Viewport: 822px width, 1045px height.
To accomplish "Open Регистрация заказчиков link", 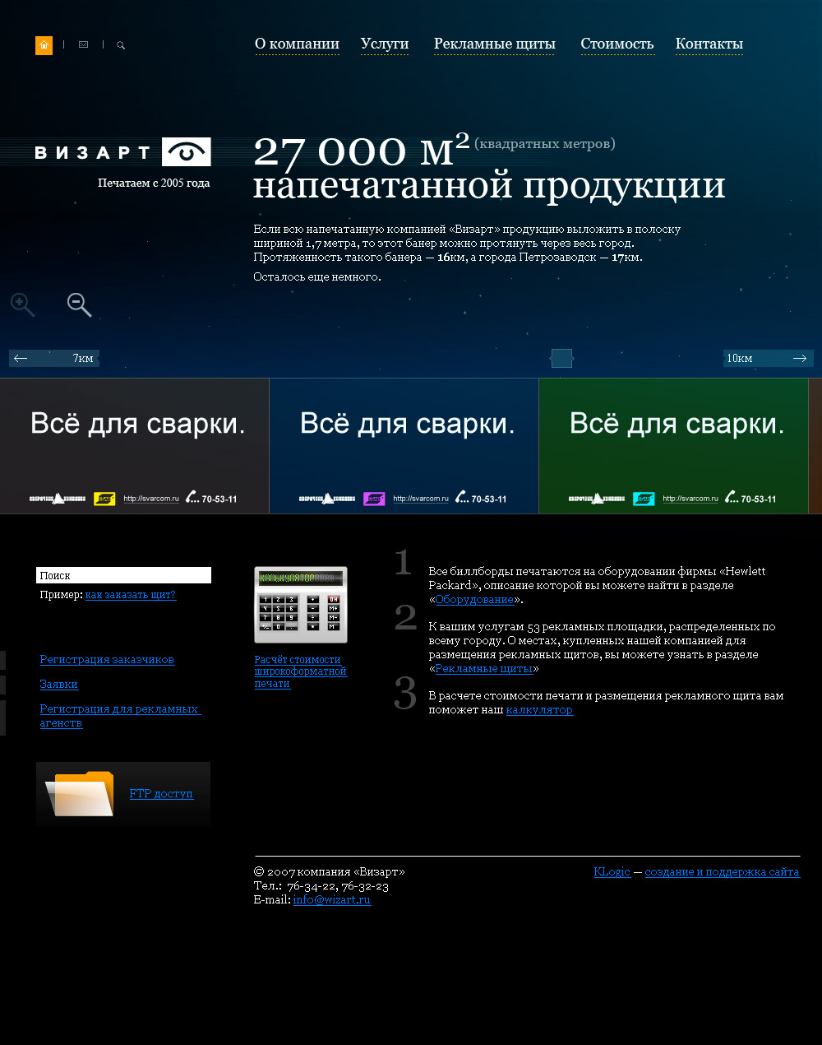I will click(107, 659).
